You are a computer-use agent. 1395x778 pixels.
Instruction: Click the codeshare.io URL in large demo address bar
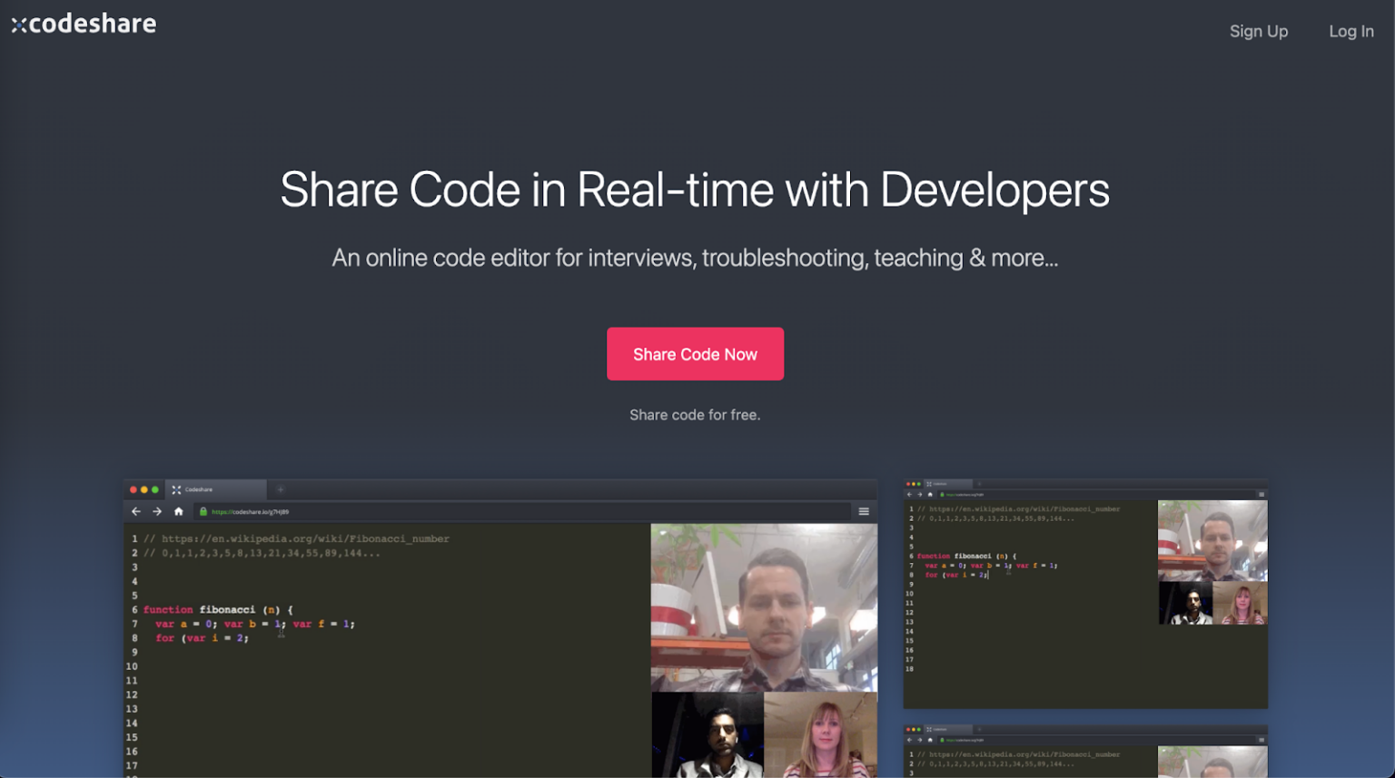[251, 512]
